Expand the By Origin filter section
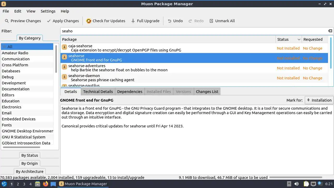334x188 pixels. tap(29, 163)
